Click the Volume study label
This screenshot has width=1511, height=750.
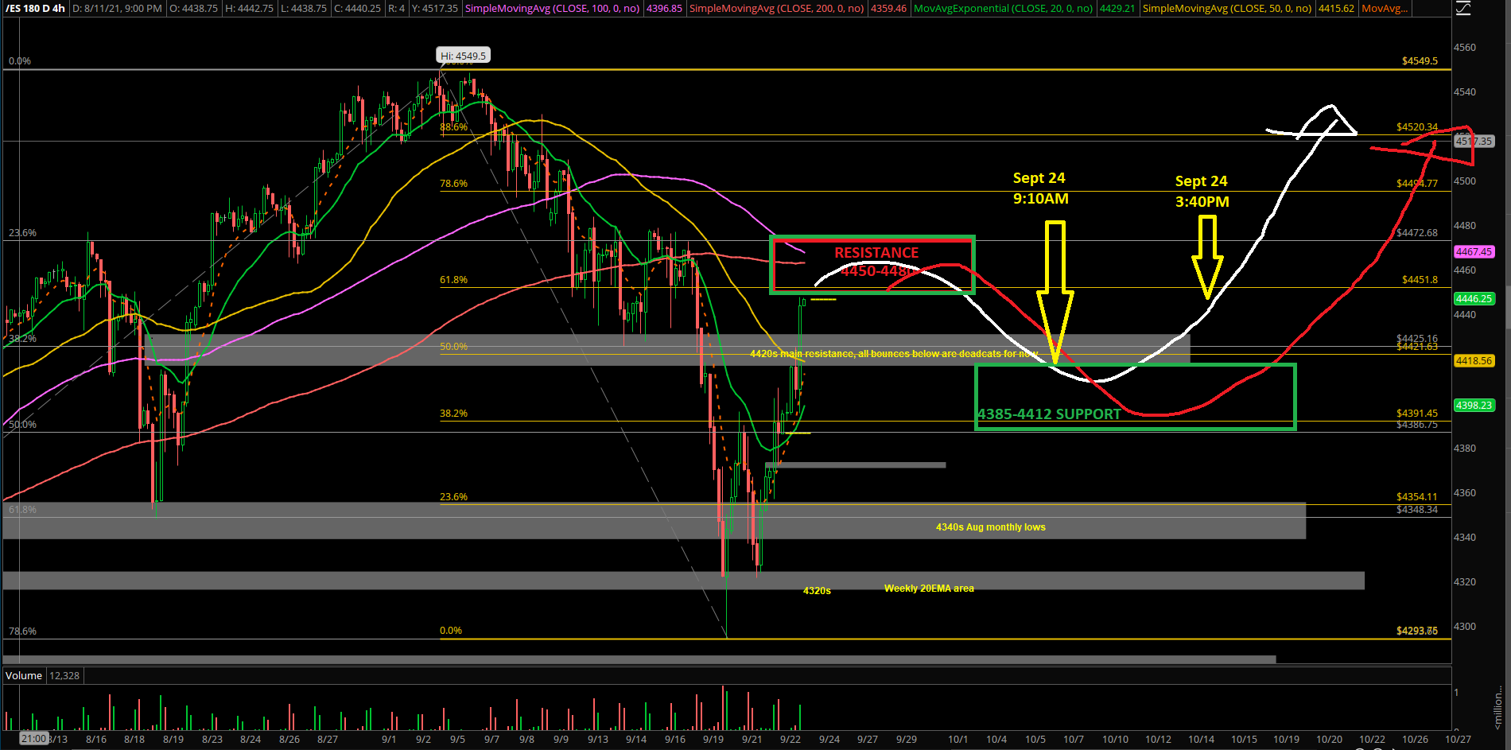[x=24, y=675]
